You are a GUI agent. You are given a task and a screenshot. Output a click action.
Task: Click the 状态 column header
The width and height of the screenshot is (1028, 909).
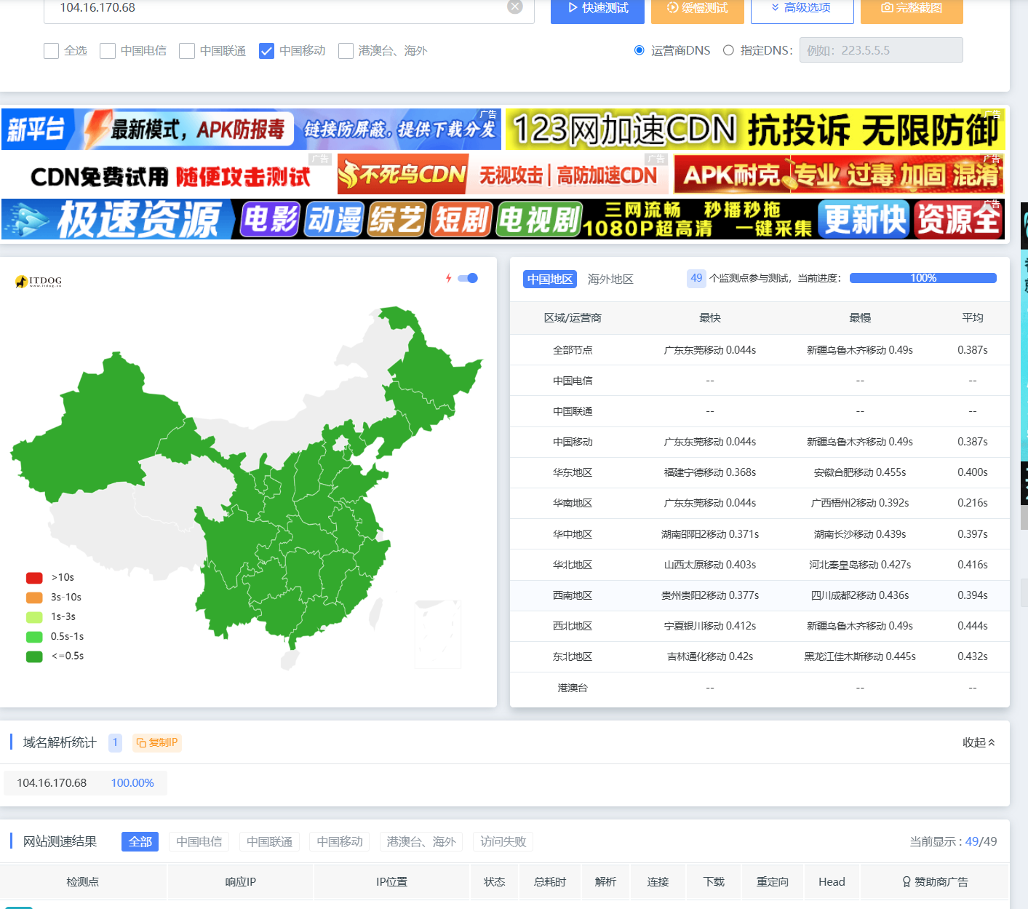(495, 882)
